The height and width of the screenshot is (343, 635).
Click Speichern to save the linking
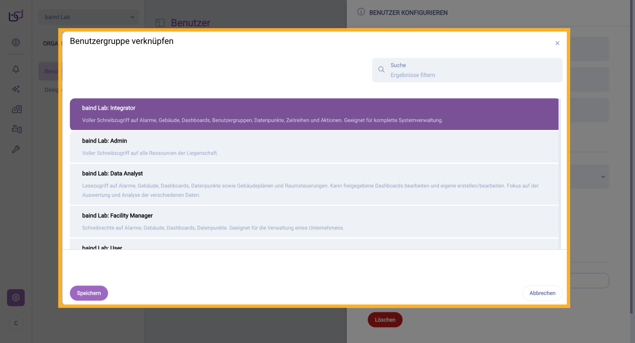click(89, 293)
